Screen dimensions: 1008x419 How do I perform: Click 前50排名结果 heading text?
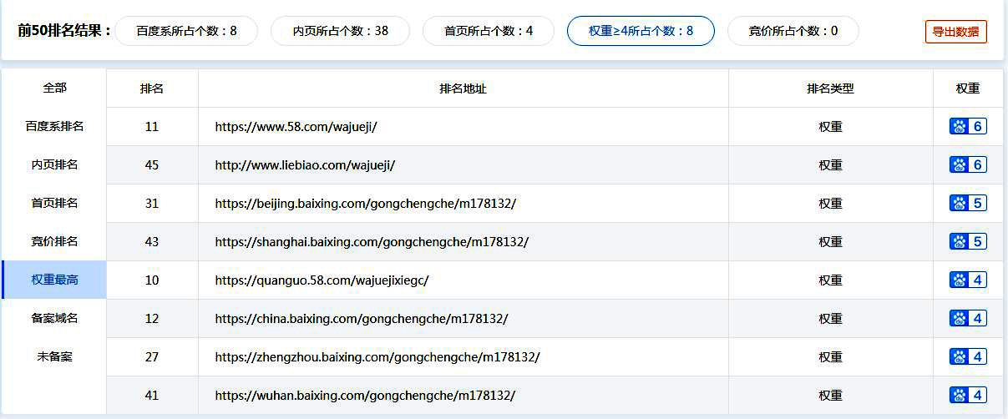63,31
